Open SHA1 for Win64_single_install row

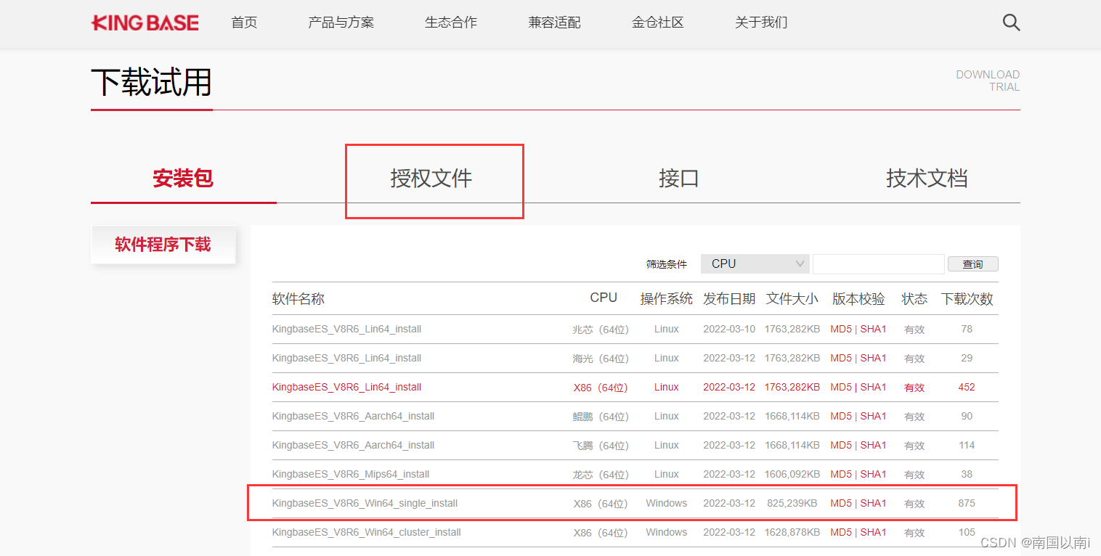point(874,503)
